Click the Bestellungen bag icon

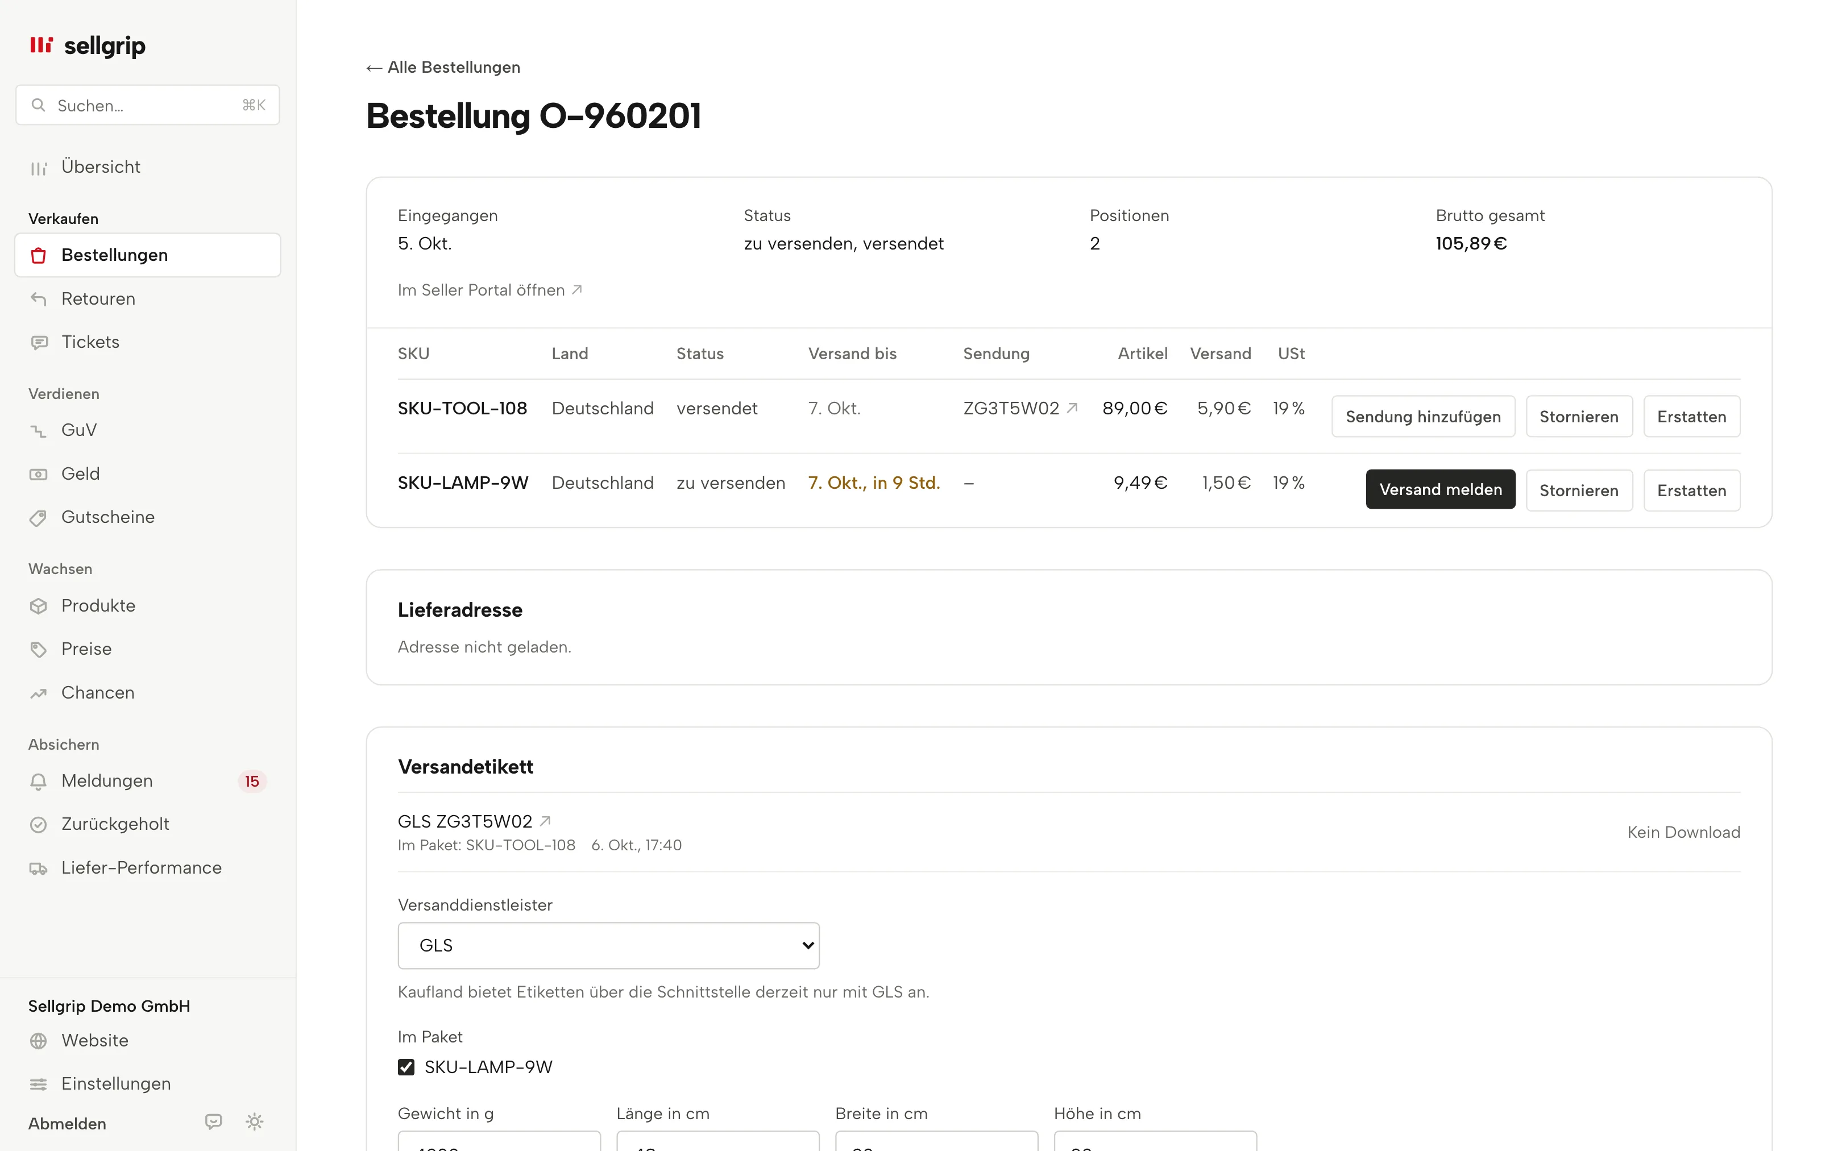click(38, 255)
